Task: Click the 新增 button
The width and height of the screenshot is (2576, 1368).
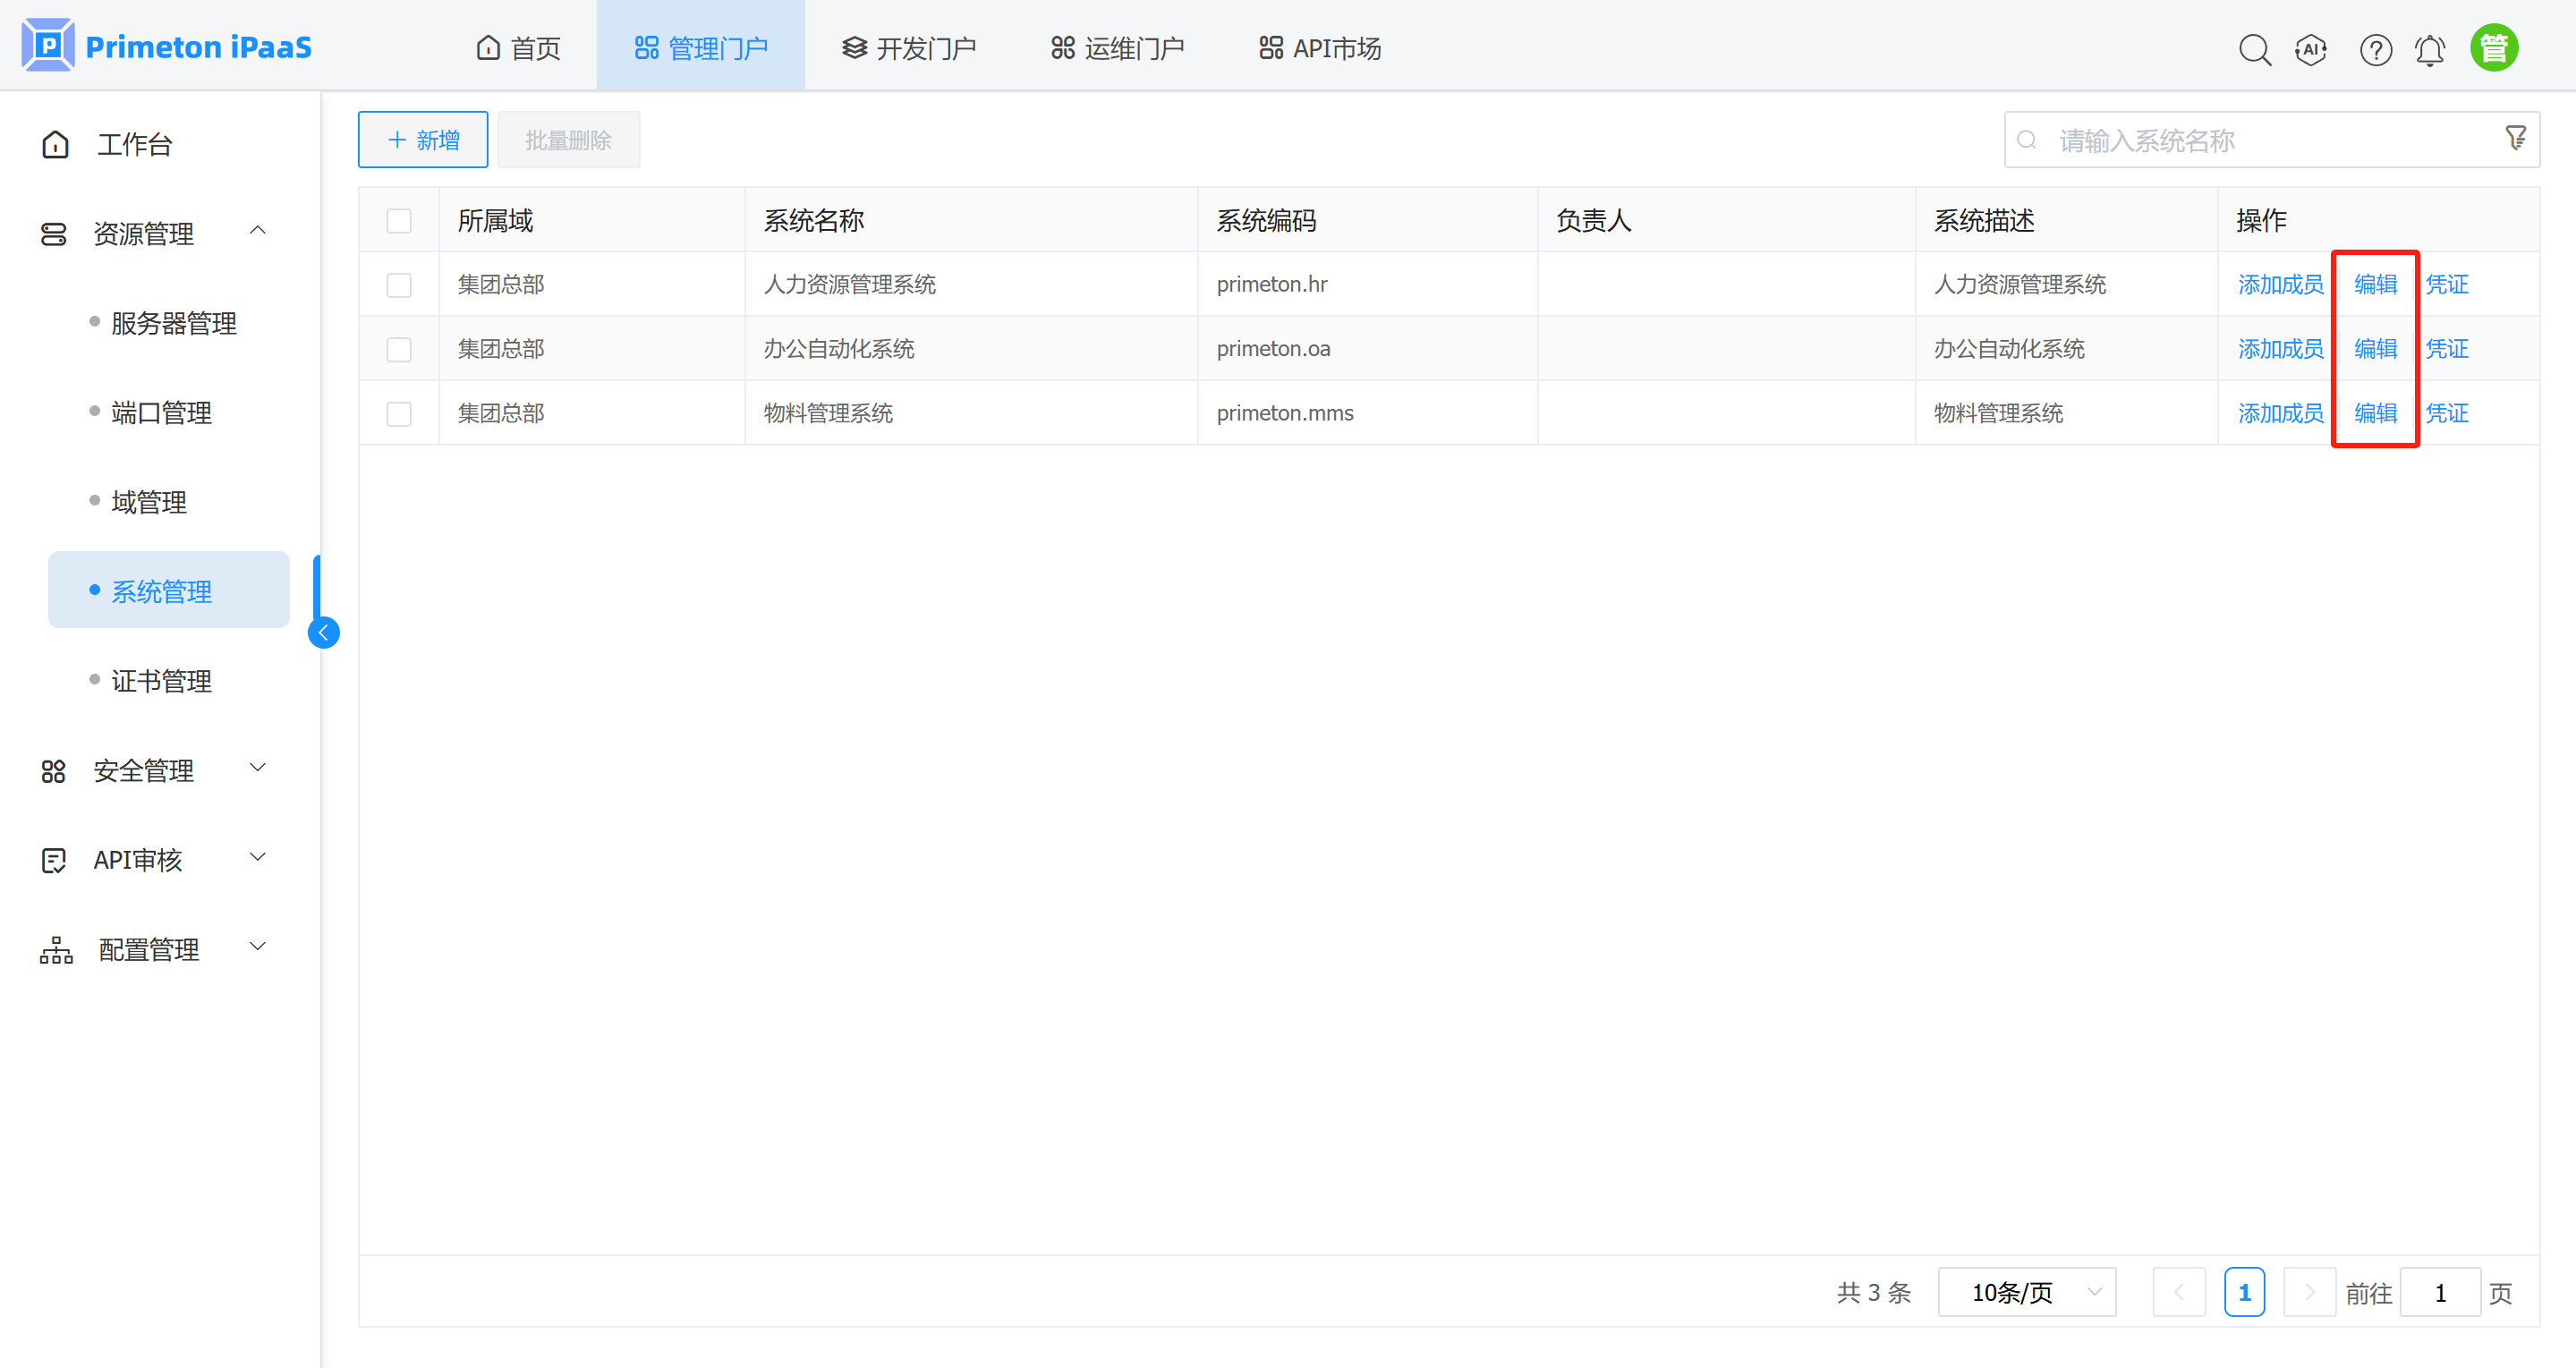Action: click(422, 139)
